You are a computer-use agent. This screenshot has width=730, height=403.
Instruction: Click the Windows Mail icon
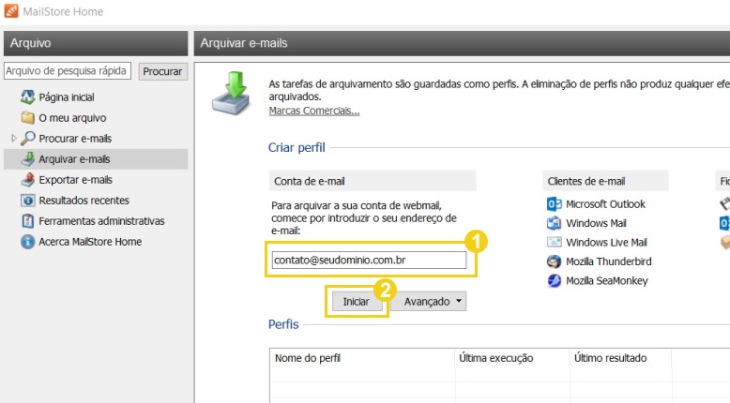[554, 223]
